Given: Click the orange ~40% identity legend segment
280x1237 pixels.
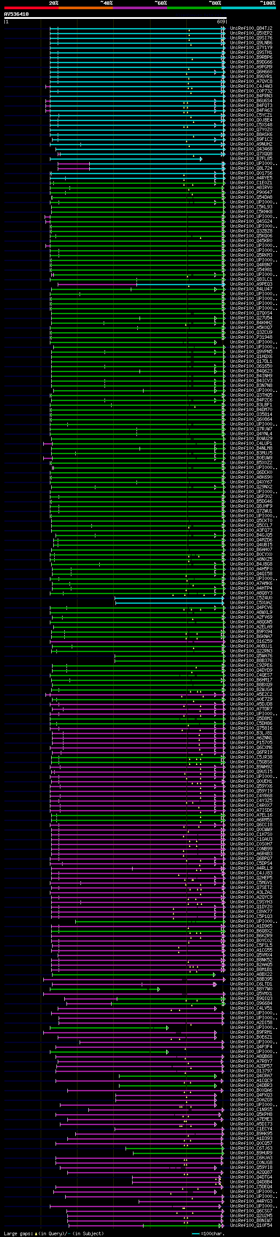Looking at the screenshot, I should pyautogui.click(x=86, y=8).
